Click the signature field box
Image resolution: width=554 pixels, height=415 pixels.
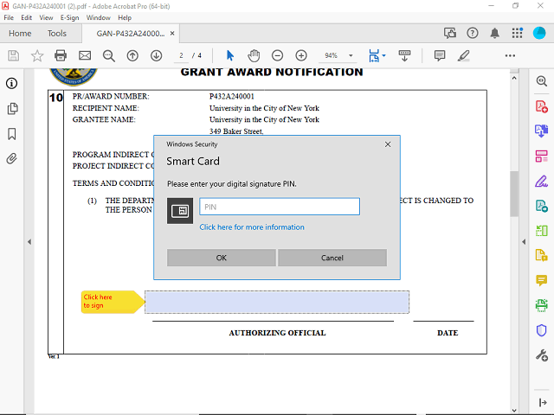[277, 302]
